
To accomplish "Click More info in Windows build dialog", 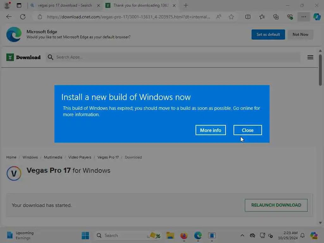I will tap(210, 130).
